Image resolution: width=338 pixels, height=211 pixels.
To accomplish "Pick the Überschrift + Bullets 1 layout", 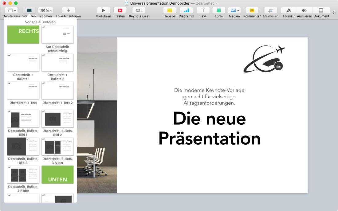I will click(x=23, y=62).
